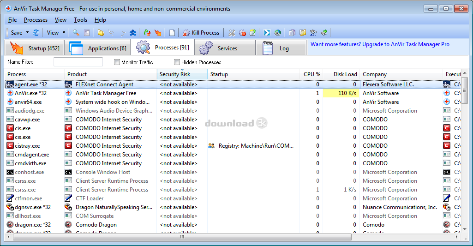The image size is (473, 246).
Task: Click the blue double up-arrow toolbar icon
Action: pos(133,33)
